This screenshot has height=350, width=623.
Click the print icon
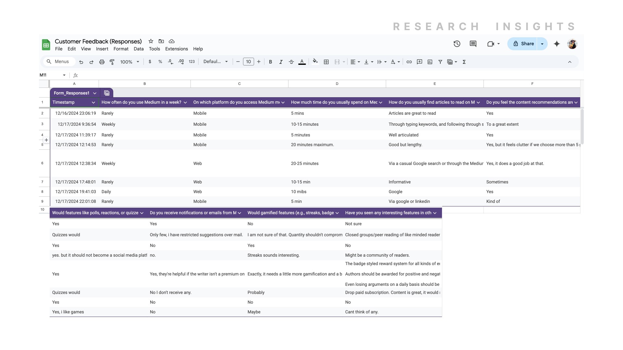tap(102, 62)
